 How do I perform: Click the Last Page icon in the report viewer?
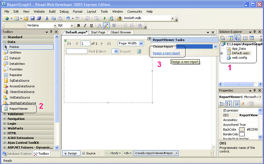point(109,43)
